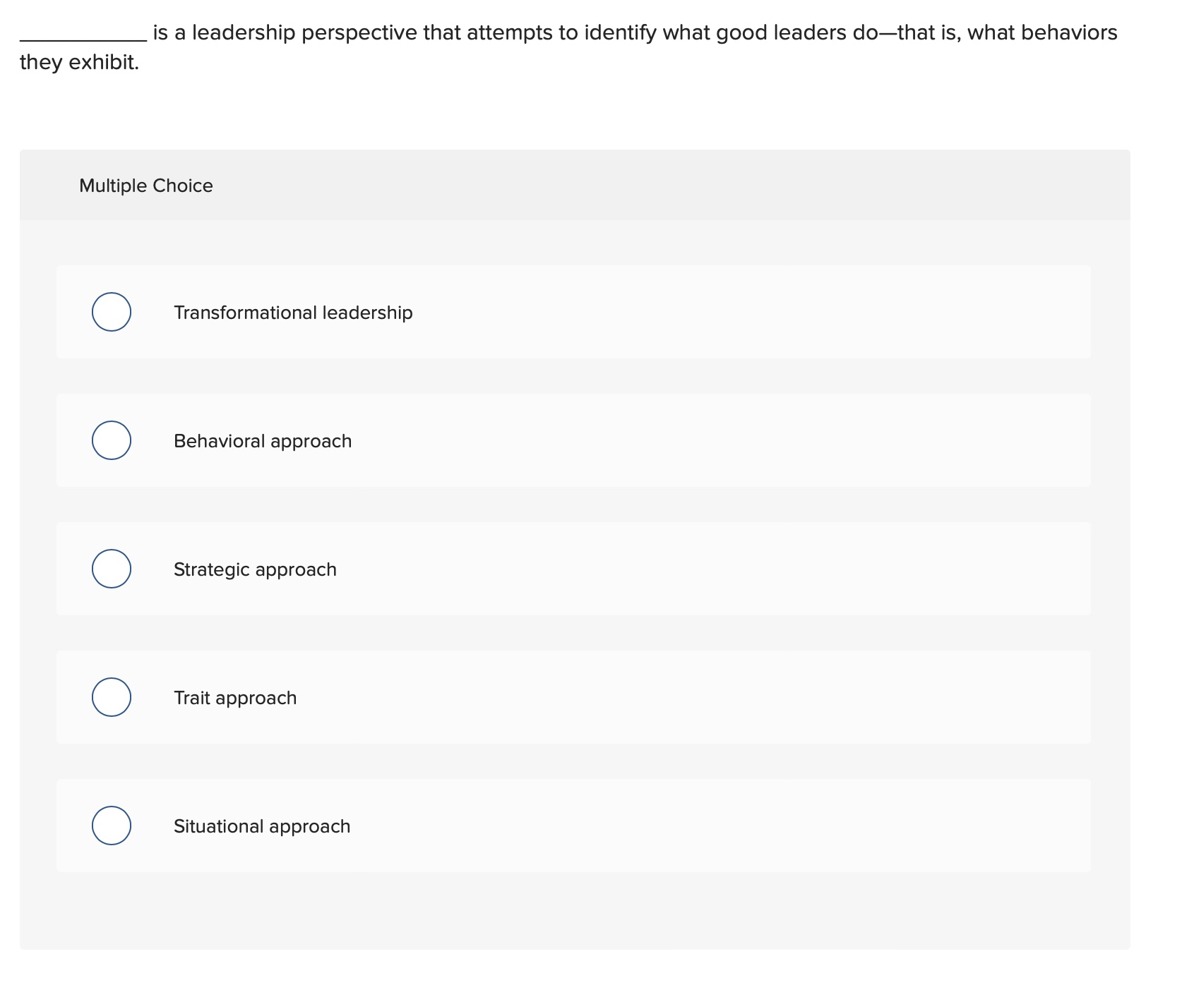Image resolution: width=1182 pixels, height=985 pixels.
Task: Check the Situational approach radio button
Action: pyautogui.click(x=112, y=826)
